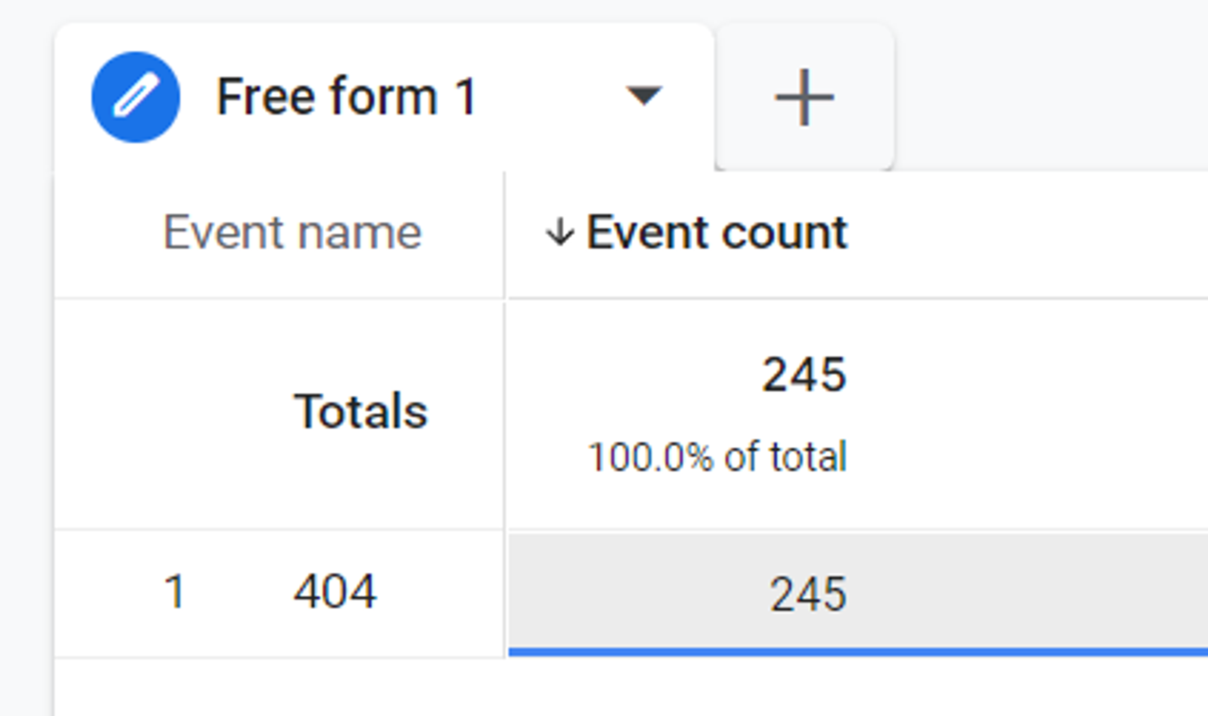Click the "100.0% of total" text
The width and height of the screenshot is (1208, 716).
pos(717,456)
